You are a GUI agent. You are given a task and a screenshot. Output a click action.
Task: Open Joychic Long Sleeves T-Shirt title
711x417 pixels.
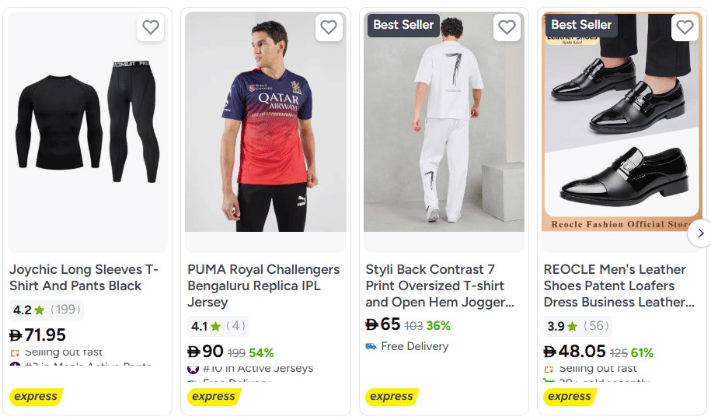coord(84,278)
